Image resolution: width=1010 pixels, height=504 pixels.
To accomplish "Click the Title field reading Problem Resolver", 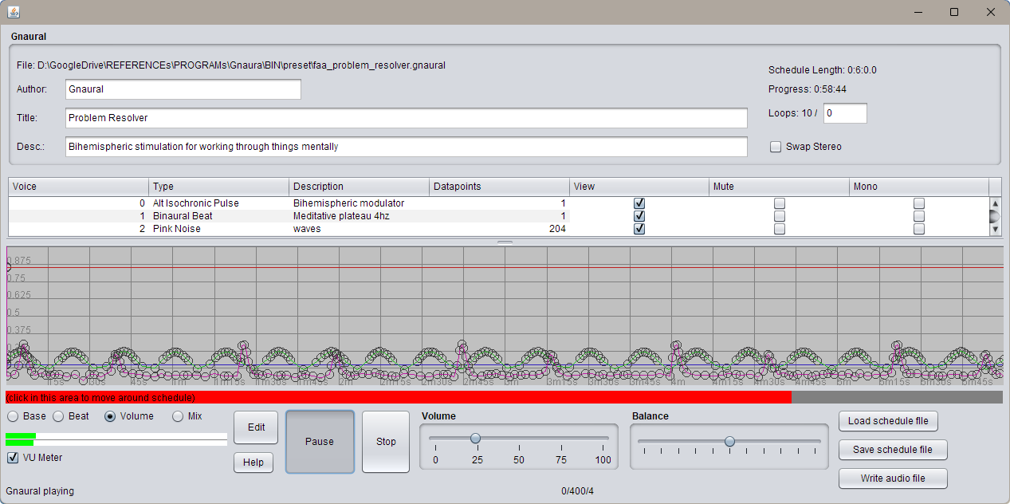I will pos(407,118).
